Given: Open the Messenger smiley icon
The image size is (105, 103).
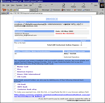Looking at the screenshot, I should (40, 10).
